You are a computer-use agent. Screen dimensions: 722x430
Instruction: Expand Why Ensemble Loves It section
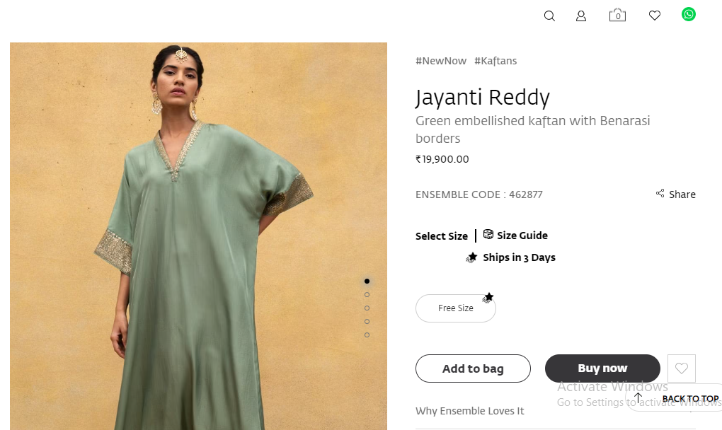(470, 411)
